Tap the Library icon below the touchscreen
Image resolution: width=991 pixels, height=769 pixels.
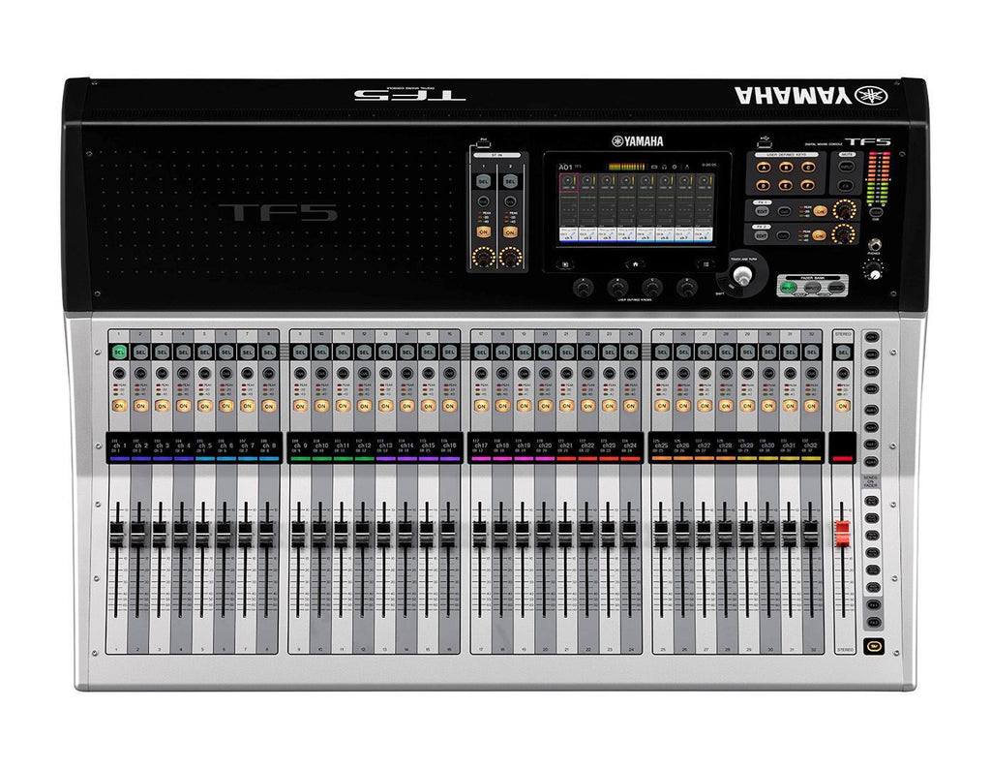[565, 264]
